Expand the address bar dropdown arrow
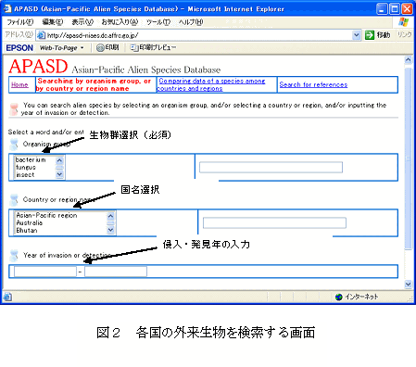Image resolution: width=416 pixels, height=367 pixels. 357,35
